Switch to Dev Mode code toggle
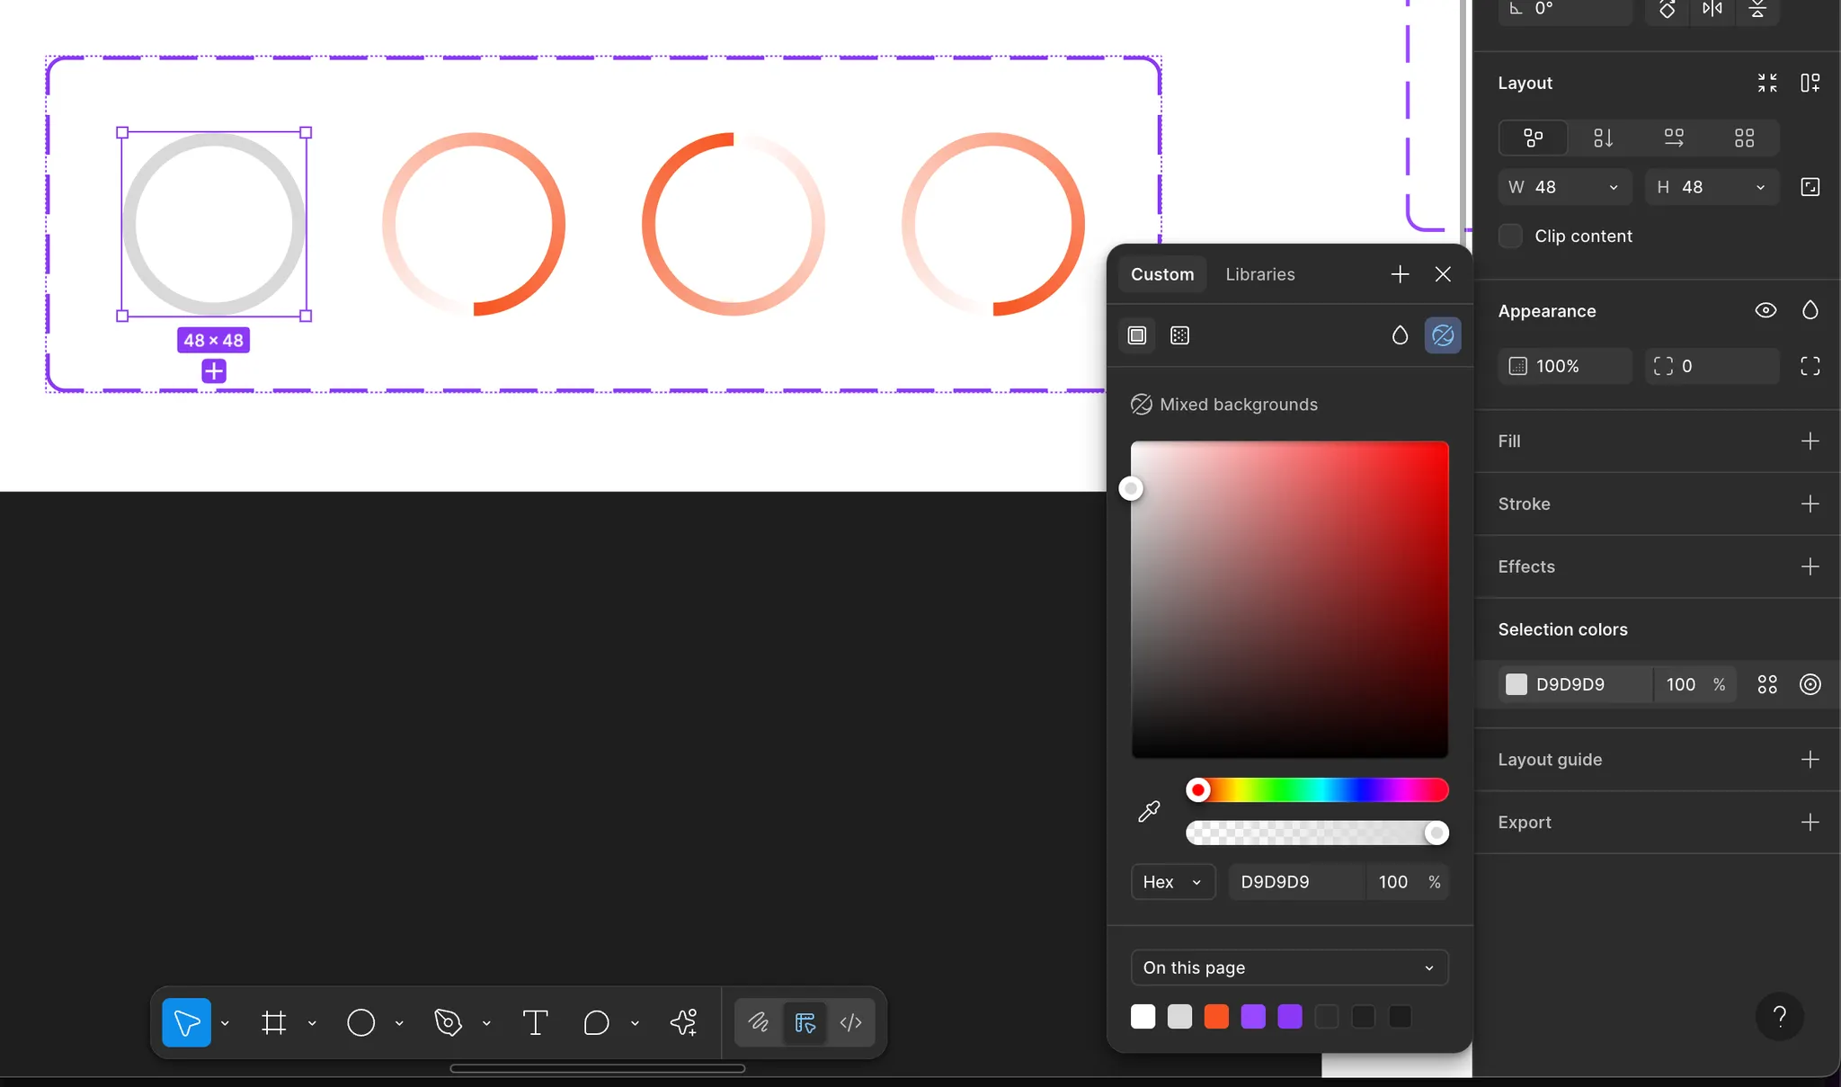This screenshot has width=1841, height=1087. tap(850, 1022)
